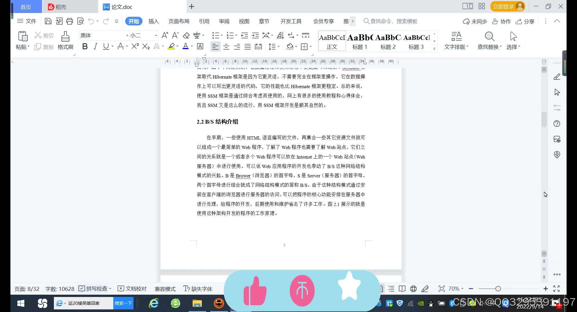The height and width of the screenshot is (312, 577).
Task: Click the yellow highlight color button
Action: [x=171, y=46]
